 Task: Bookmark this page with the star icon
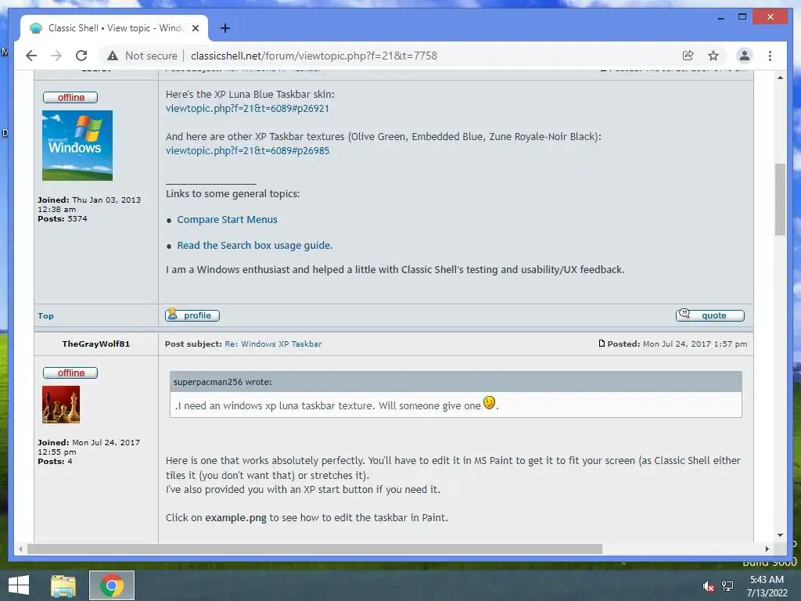click(x=713, y=56)
